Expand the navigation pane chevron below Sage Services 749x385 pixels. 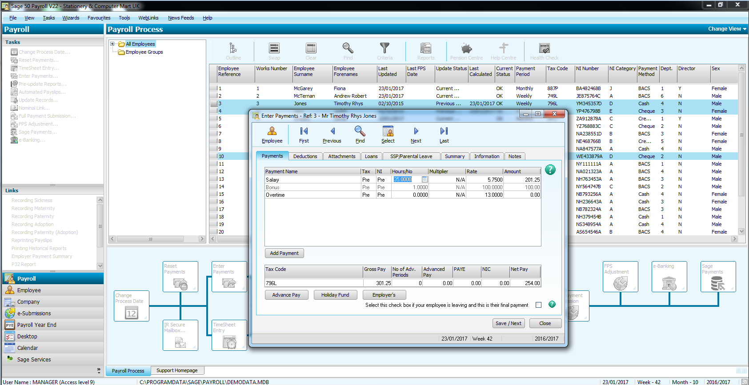point(99,370)
